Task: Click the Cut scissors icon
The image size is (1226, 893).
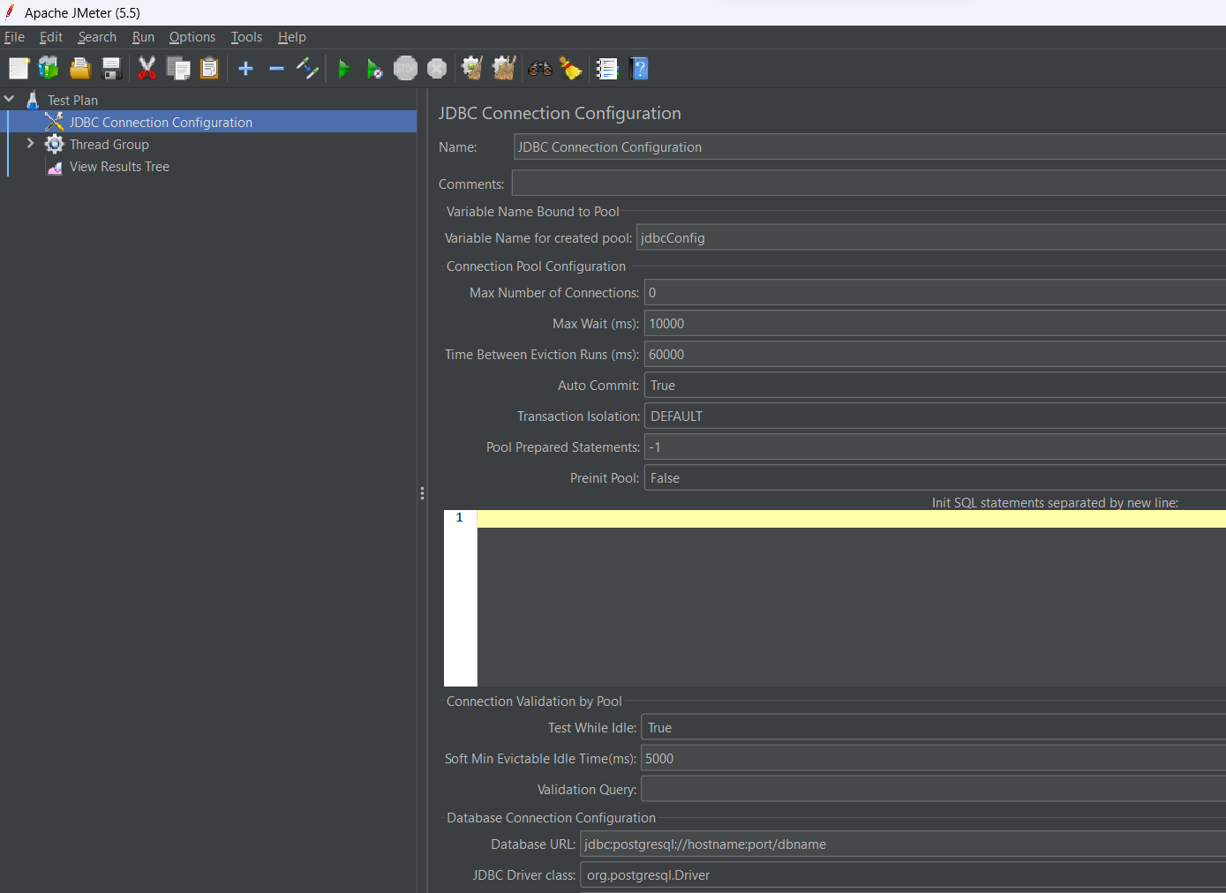Action: coord(147,69)
